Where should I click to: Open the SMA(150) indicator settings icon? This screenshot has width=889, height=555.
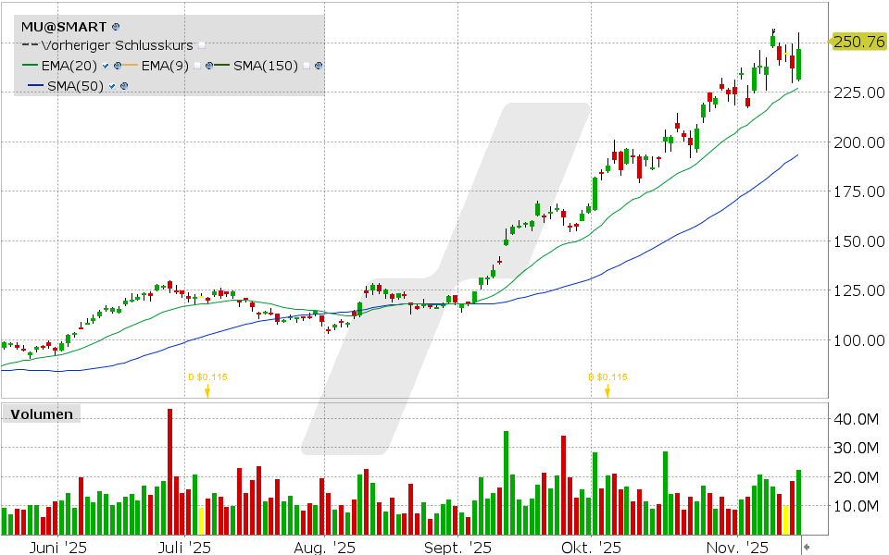[318, 66]
